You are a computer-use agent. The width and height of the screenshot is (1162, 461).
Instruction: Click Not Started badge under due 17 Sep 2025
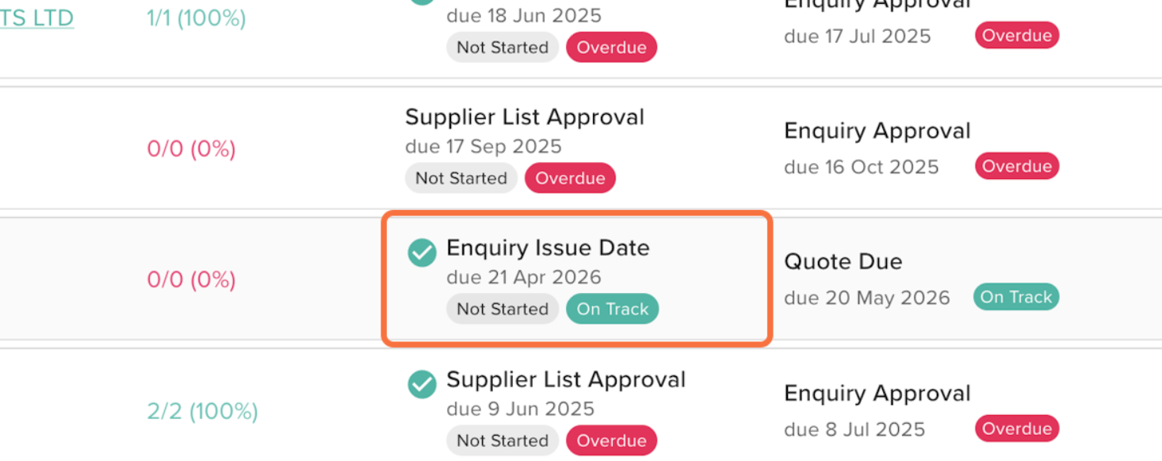[x=461, y=178]
